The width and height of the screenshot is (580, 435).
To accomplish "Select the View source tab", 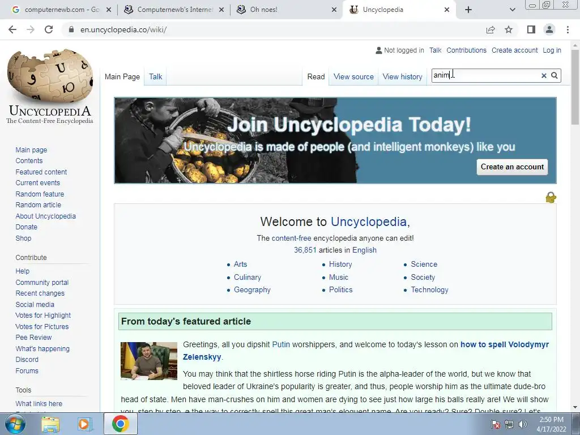I will [x=353, y=76].
